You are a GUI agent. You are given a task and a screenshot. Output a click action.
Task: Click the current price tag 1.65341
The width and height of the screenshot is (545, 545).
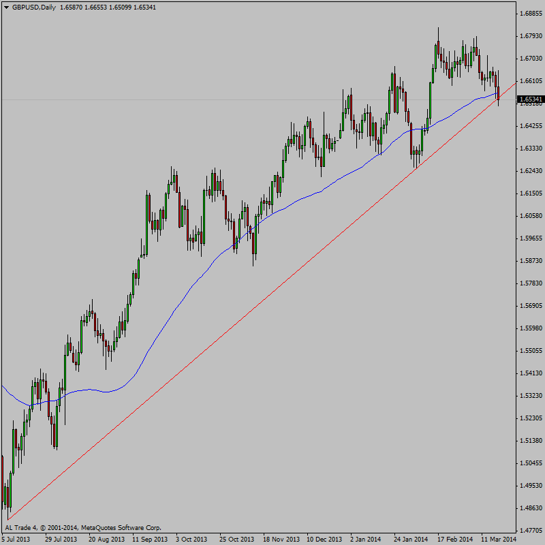coord(530,99)
